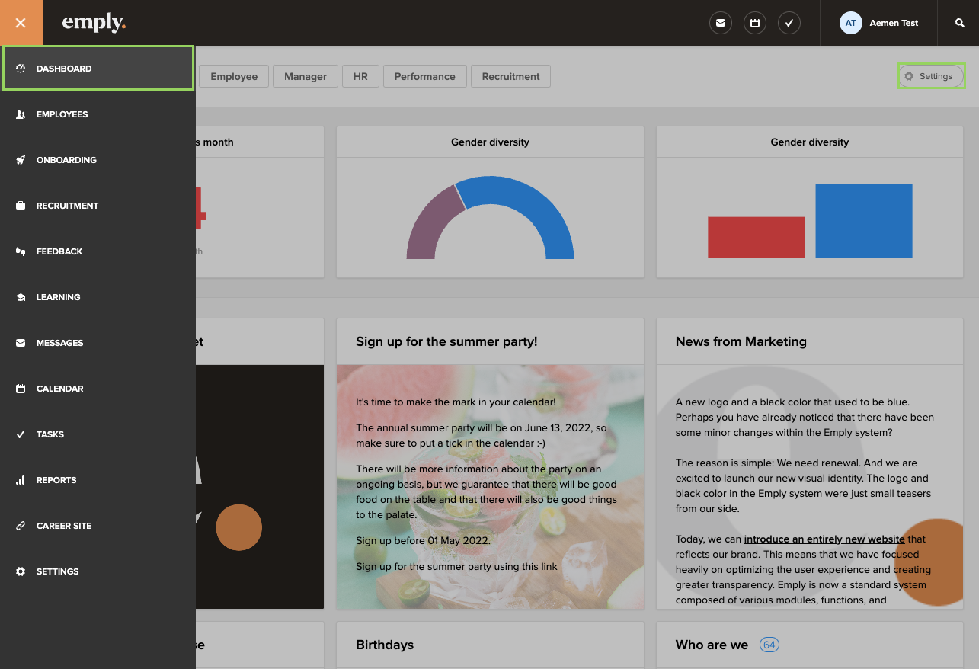Click the dashboard Settings gear button

pyautogui.click(x=930, y=76)
